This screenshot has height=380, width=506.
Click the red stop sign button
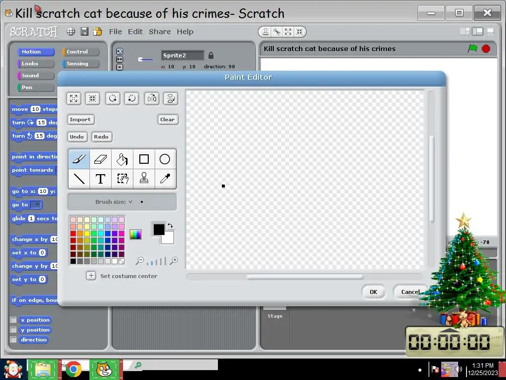[x=486, y=49]
